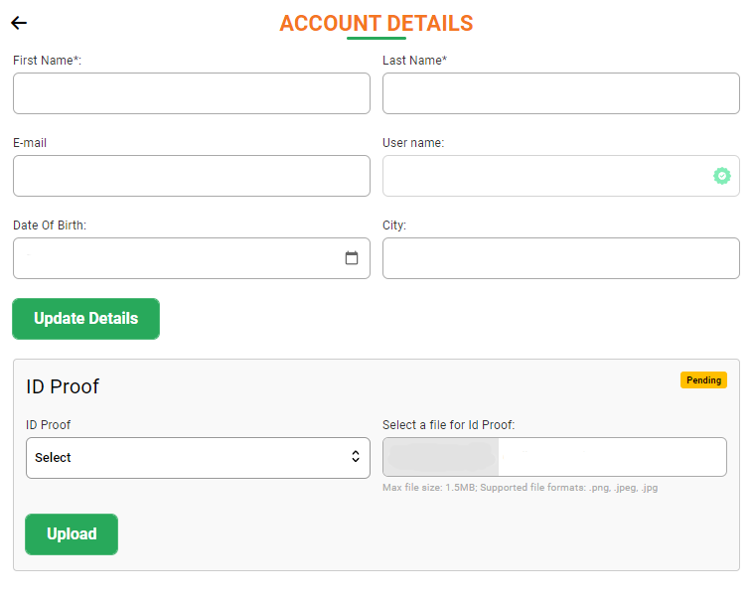This screenshot has height=601, width=754.
Task: Click the Max file size hint text
Action: point(520,488)
